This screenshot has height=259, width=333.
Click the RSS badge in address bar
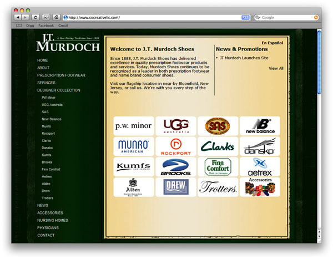coord(245,17)
